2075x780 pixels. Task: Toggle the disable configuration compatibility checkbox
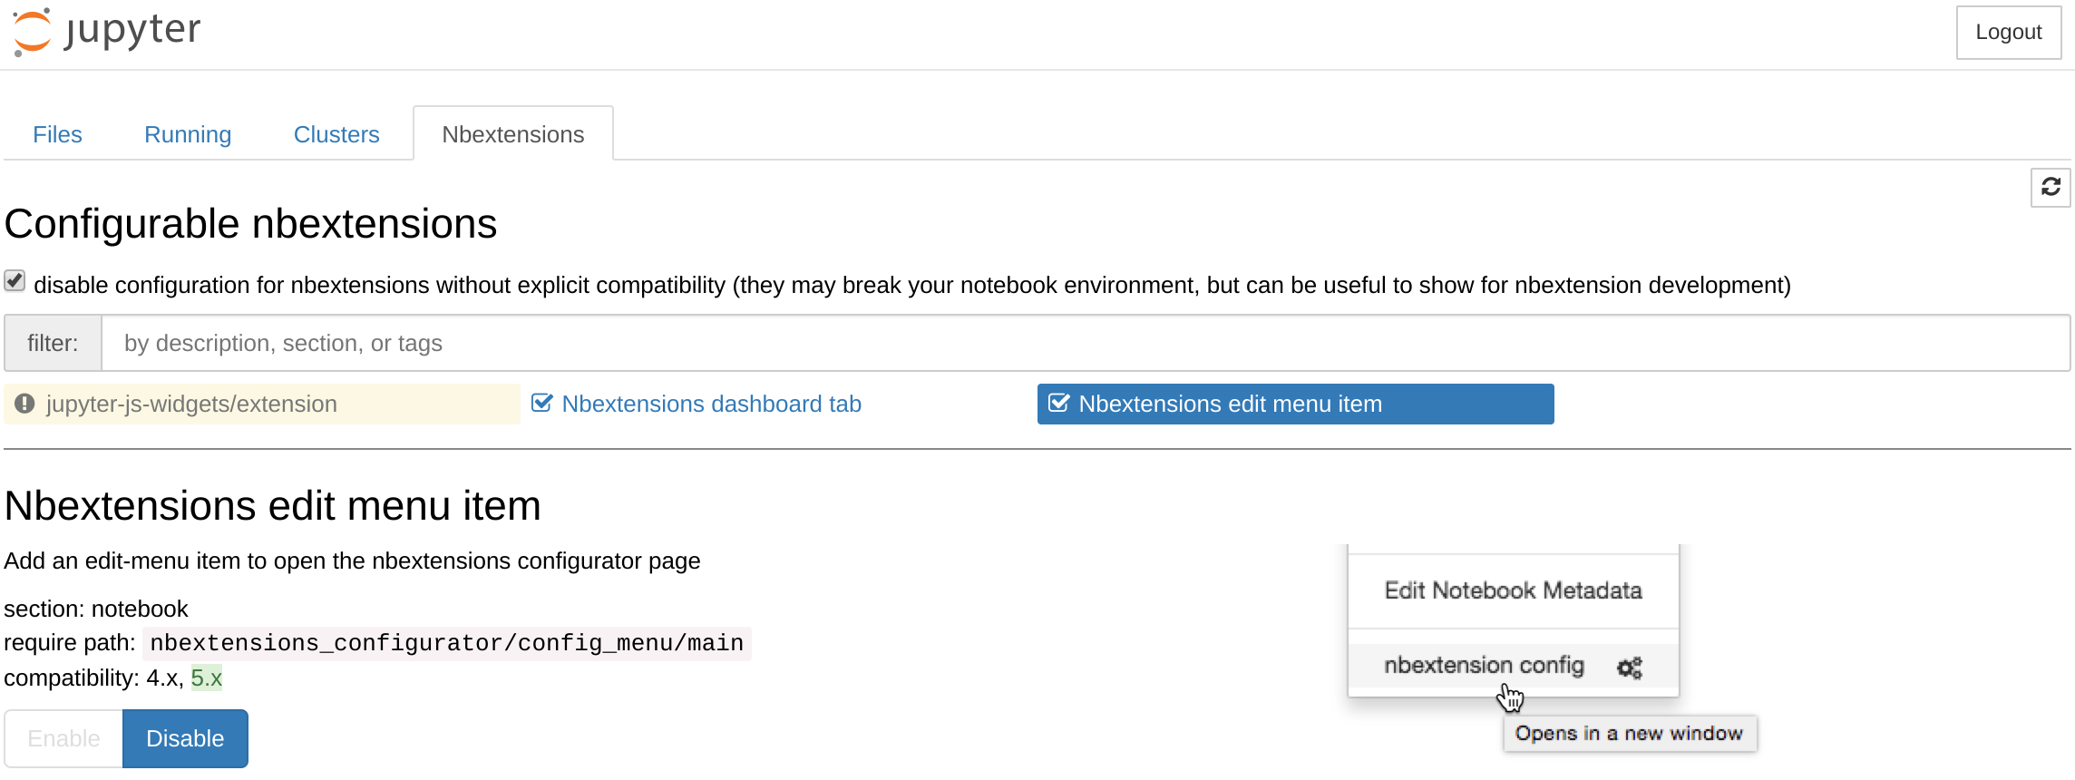(15, 281)
